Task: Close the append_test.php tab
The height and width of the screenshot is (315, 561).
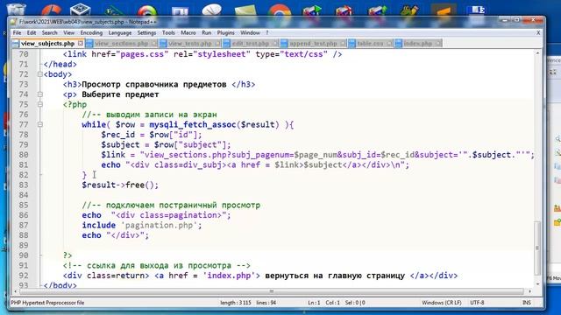Action: 343,43
